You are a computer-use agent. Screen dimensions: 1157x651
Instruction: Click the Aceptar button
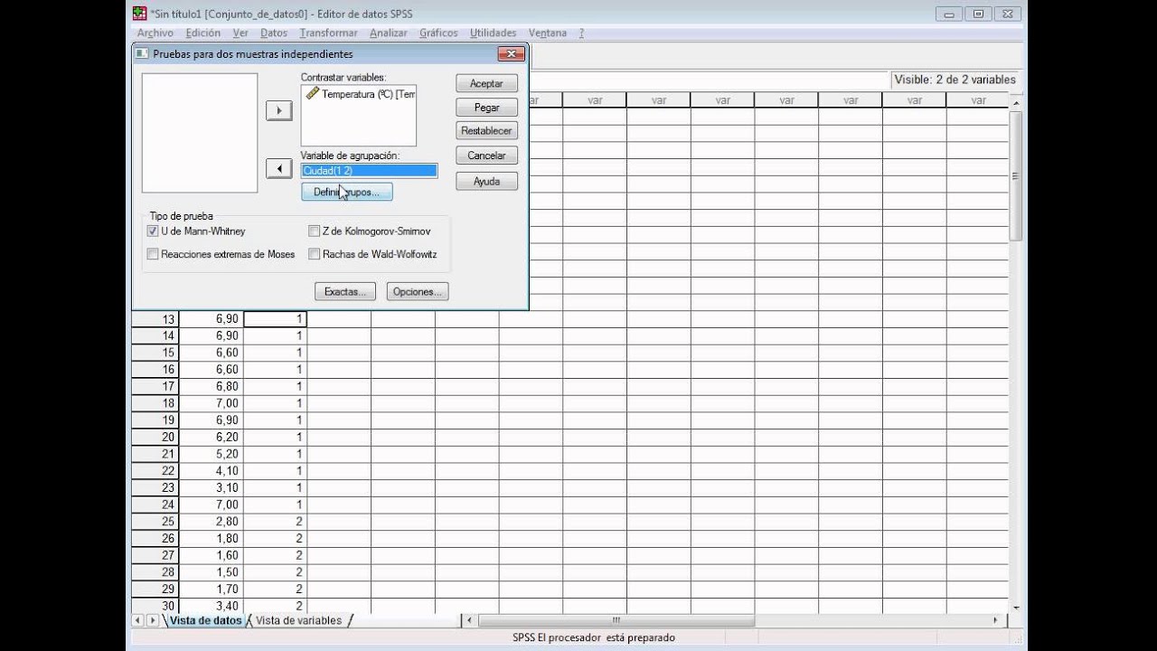coord(486,83)
